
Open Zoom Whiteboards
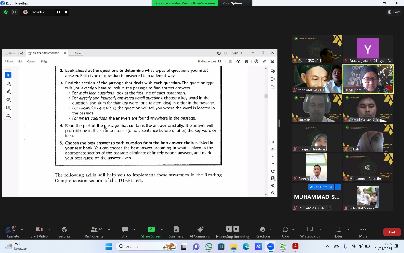(x=310, y=230)
